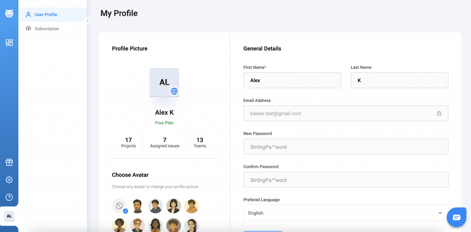Open the Preferred Language dropdown
Screen dimensions: 471x232
345,213
